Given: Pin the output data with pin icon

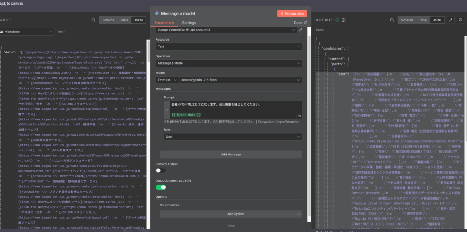Looking at the screenshot, I should coord(460,20).
